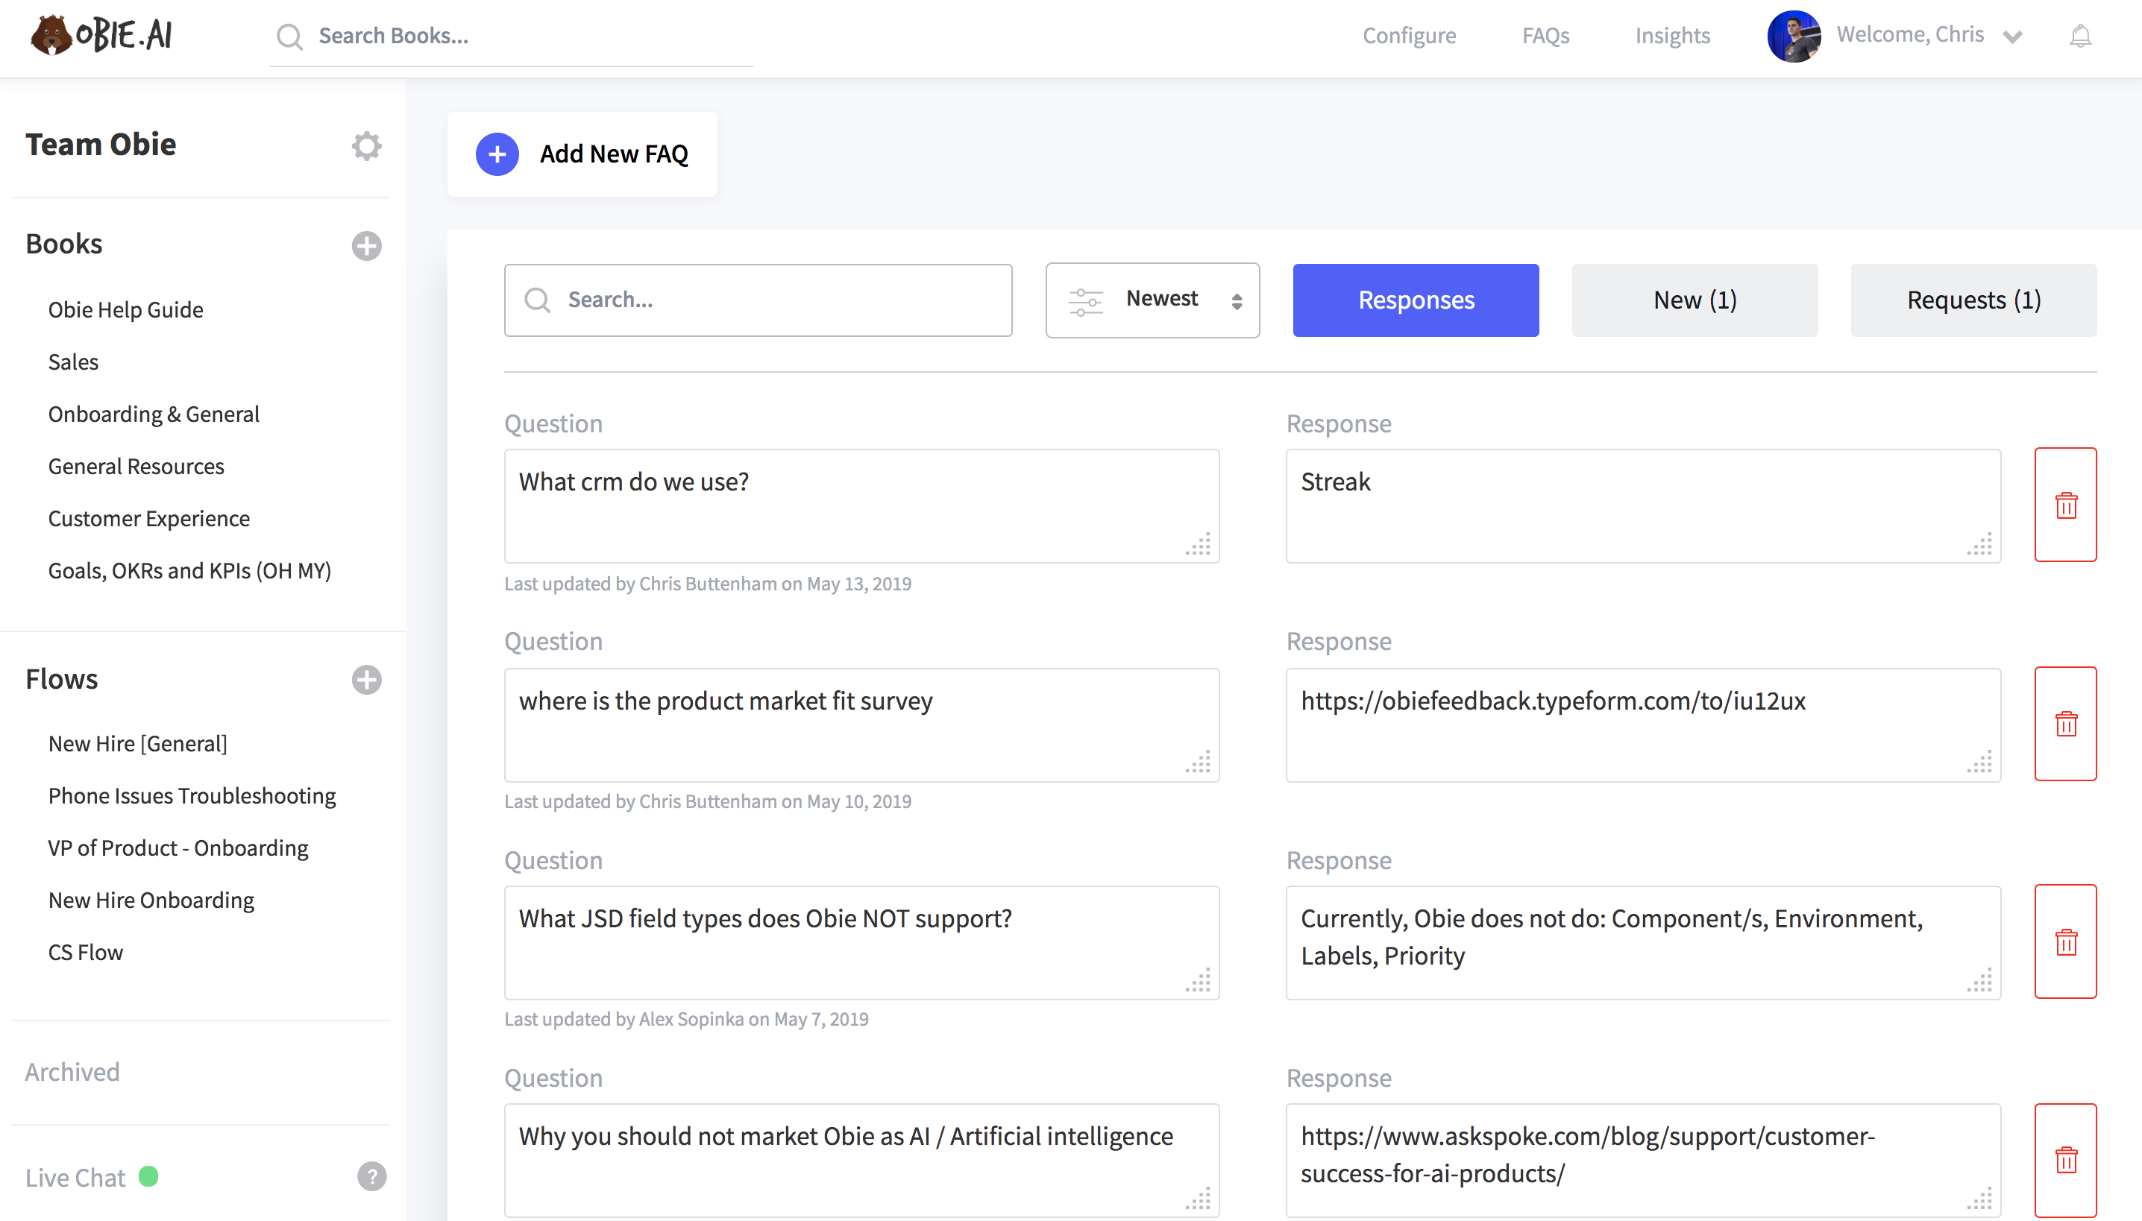Click 'Last updated by Alex Sopinka' text
Image resolution: width=2142 pixels, height=1221 pixels.
tap(686, 1019)
